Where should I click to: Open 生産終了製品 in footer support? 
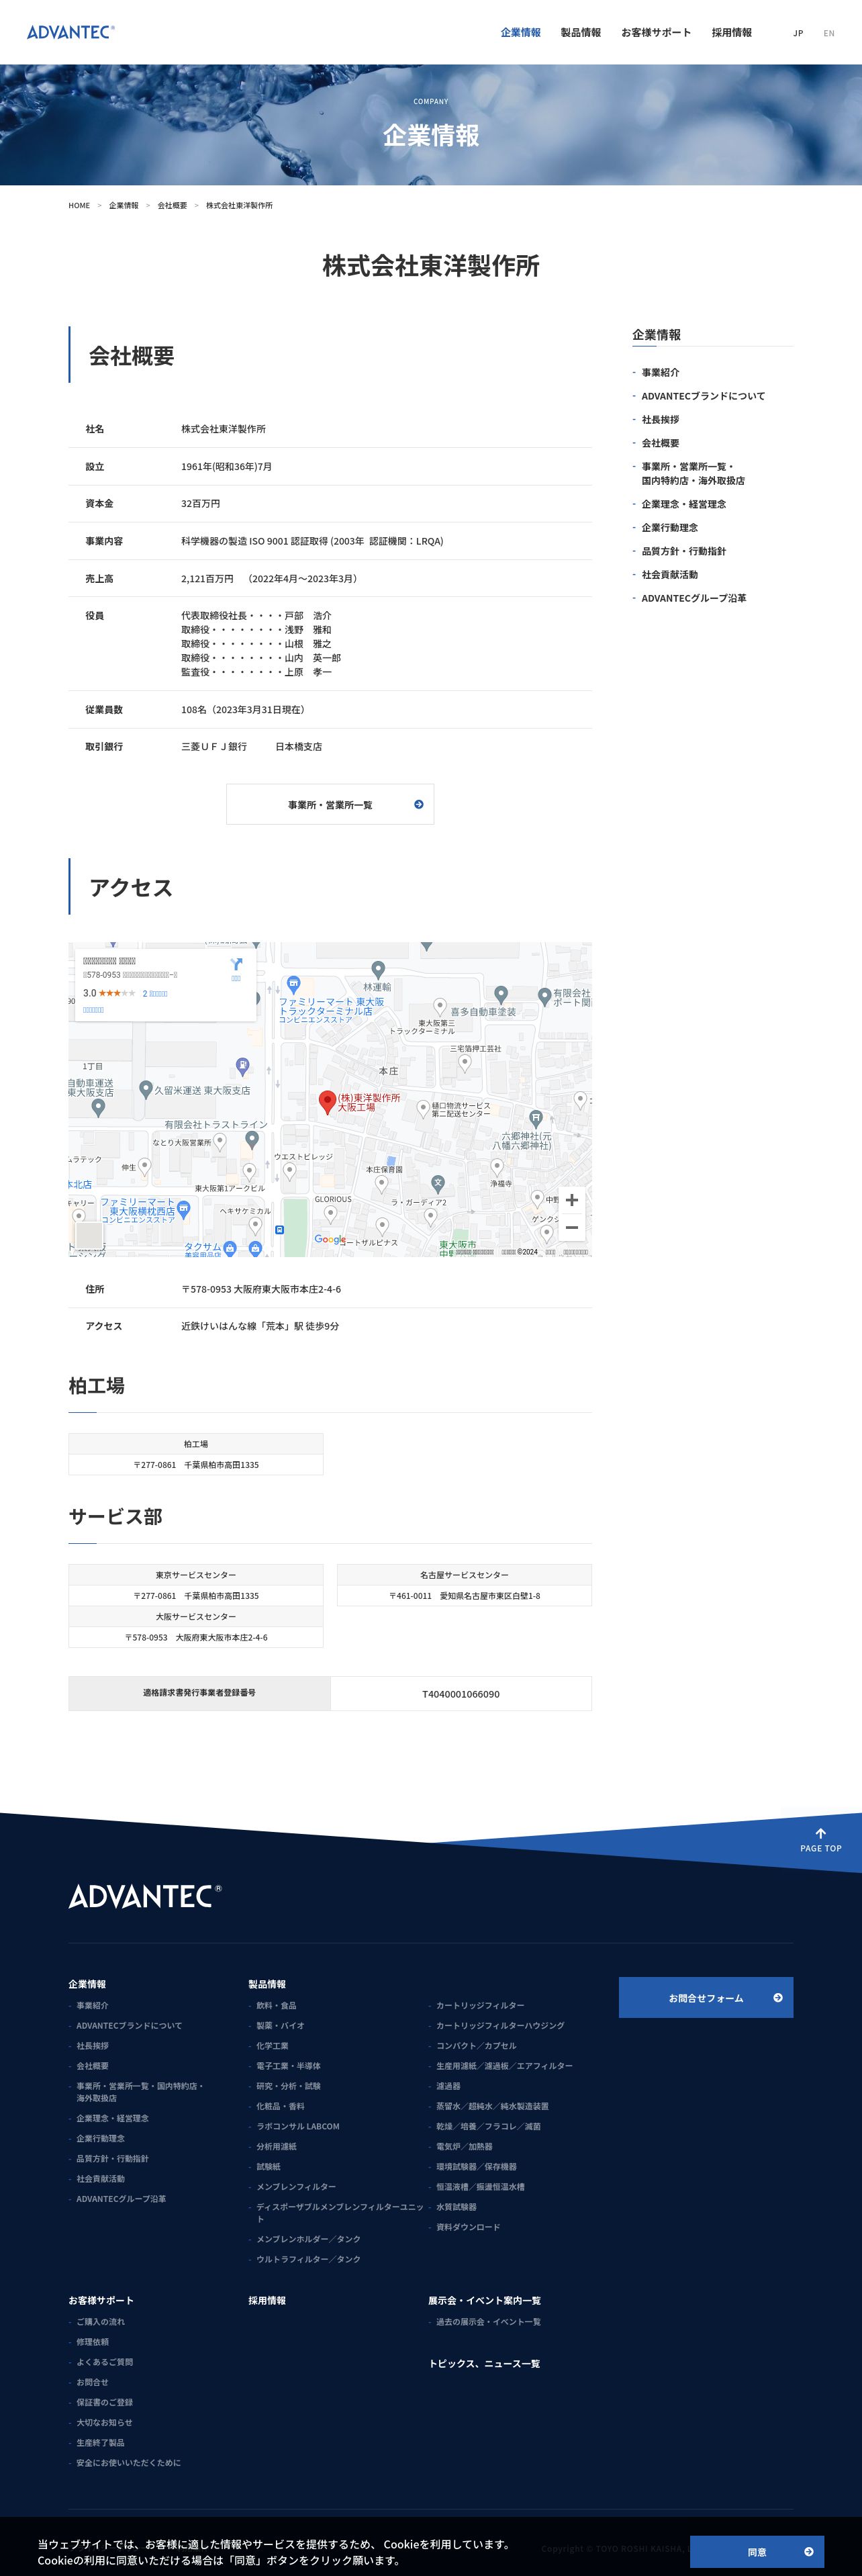click(101, 2442)
